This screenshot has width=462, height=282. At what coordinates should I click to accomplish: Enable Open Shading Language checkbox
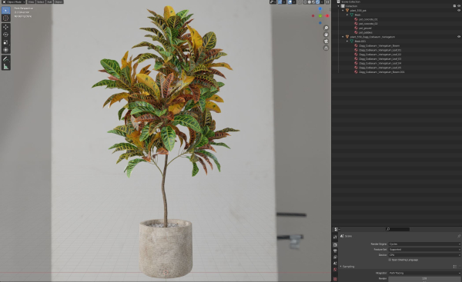(390, 260)
